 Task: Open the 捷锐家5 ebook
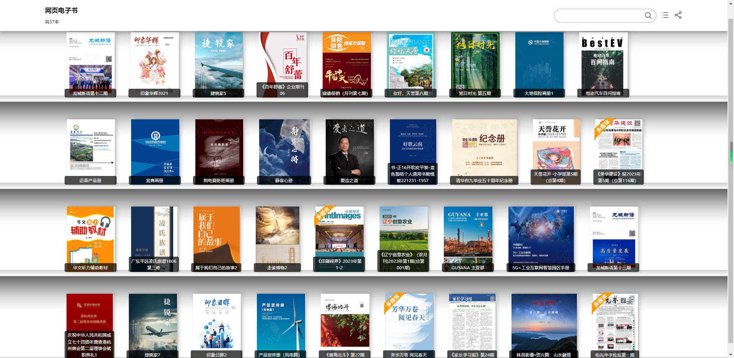[219, 61]
